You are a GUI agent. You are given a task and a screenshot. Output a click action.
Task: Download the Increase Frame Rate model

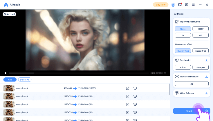tap(207, 77)
